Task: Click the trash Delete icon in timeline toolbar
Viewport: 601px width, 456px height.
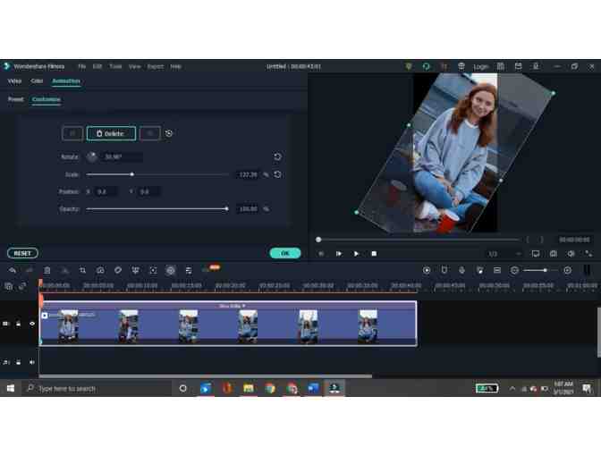Action: (x=47, y=270)
